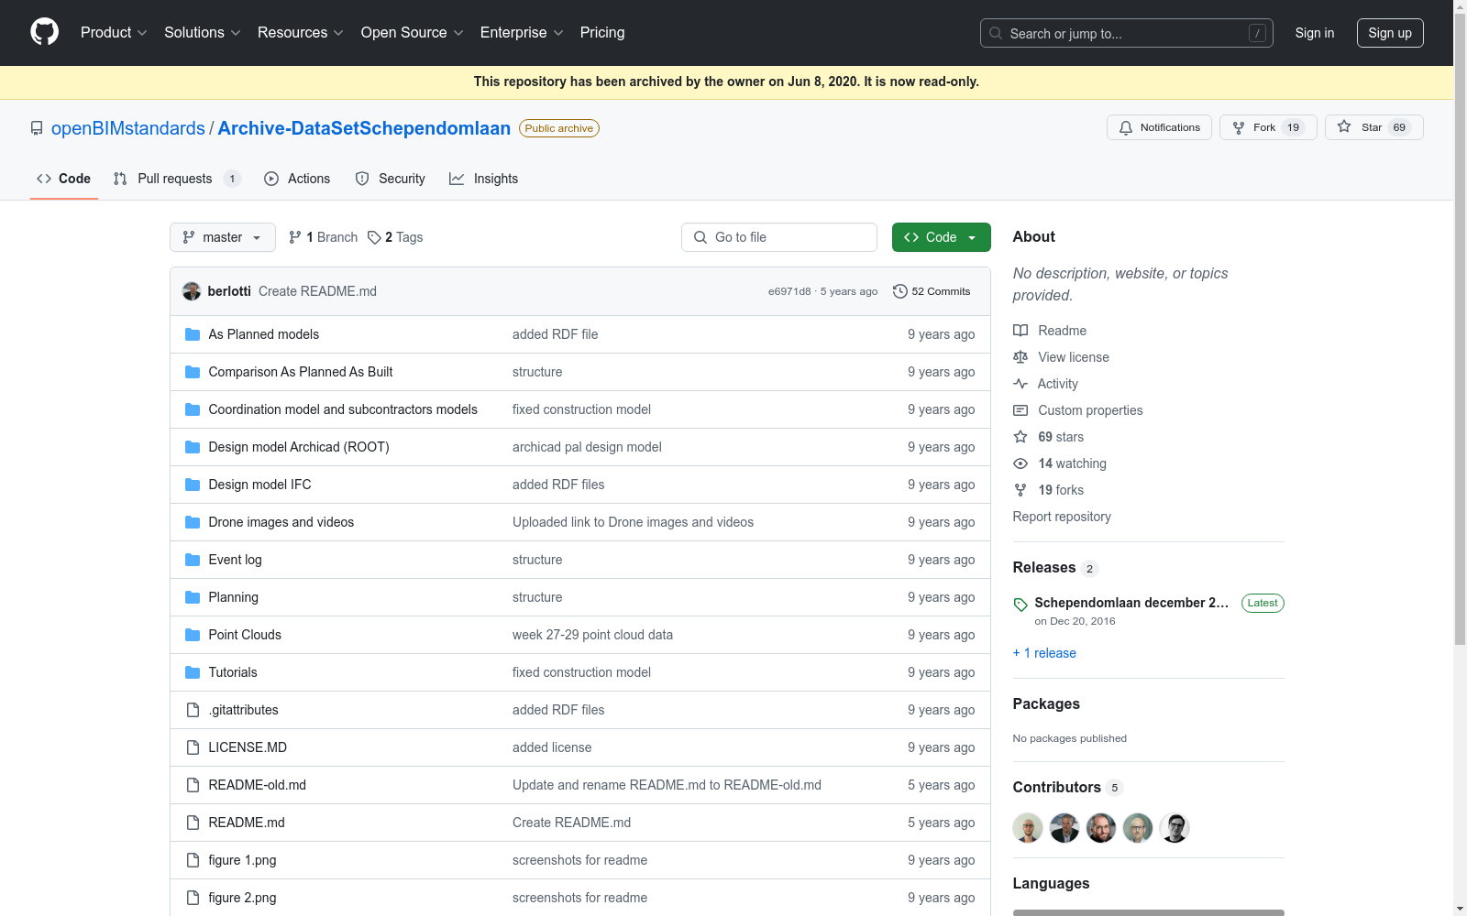Click the search magnifier icon in header

pyautogui.click(x=996, y=33)
